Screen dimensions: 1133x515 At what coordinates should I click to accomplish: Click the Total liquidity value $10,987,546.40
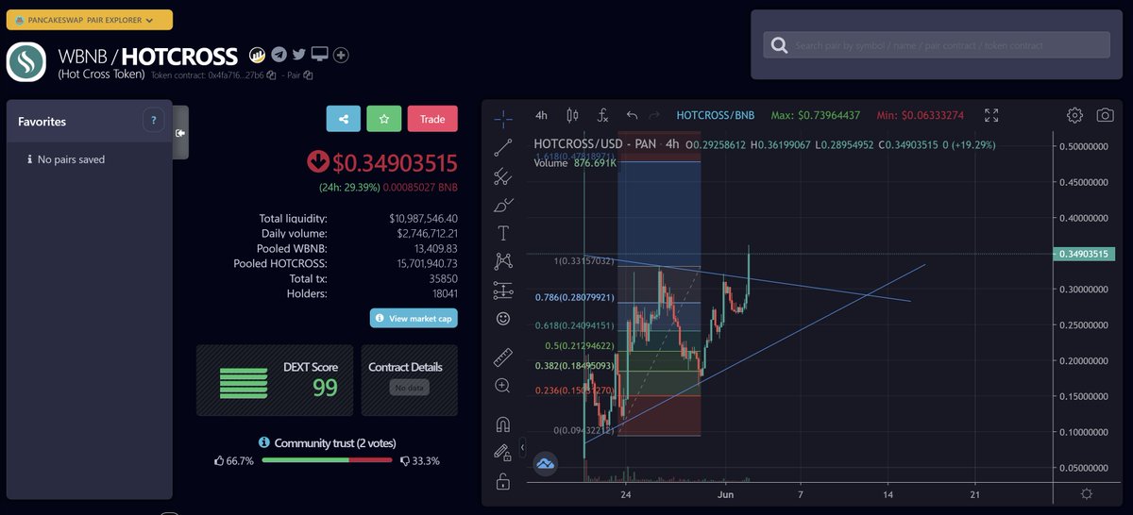point(423,218)
